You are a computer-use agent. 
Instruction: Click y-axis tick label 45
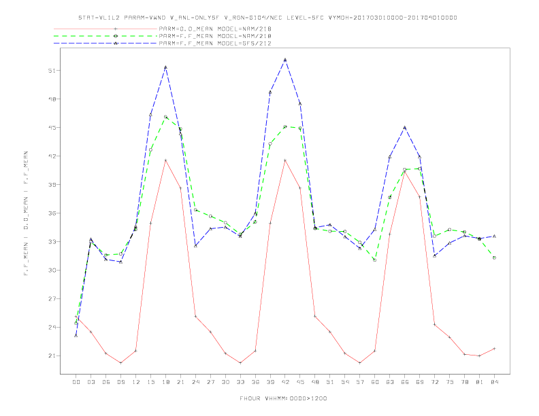coord(52,127)
